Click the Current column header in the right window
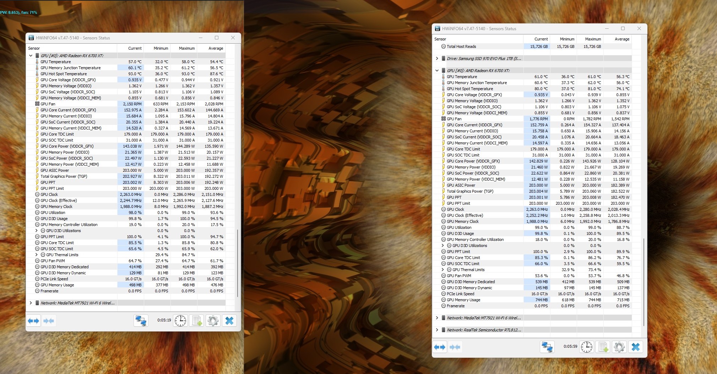The width and height of the screenshot is (717, 374). (537, 39)
